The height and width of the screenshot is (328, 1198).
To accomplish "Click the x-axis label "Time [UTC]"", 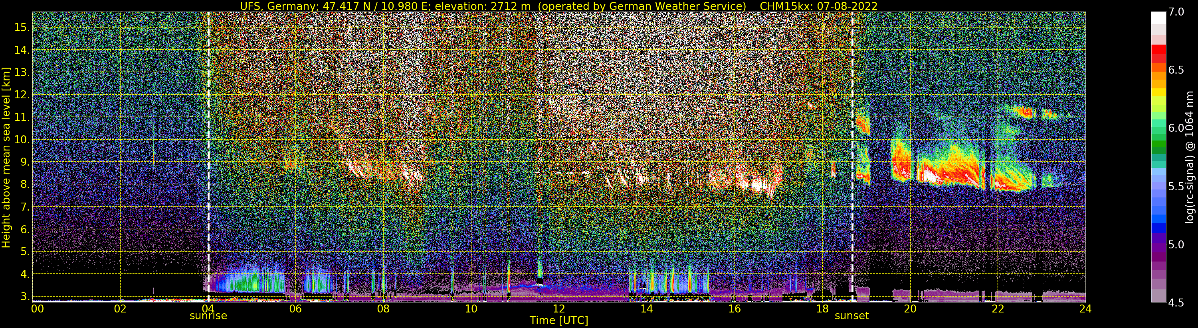I will tap(559, 320).
